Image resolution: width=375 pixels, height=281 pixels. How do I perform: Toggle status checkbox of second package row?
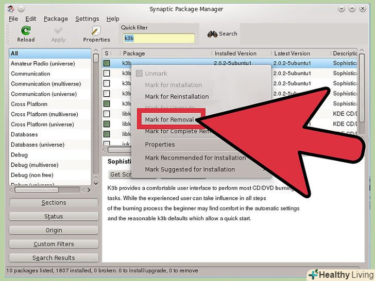click(107, 74)
